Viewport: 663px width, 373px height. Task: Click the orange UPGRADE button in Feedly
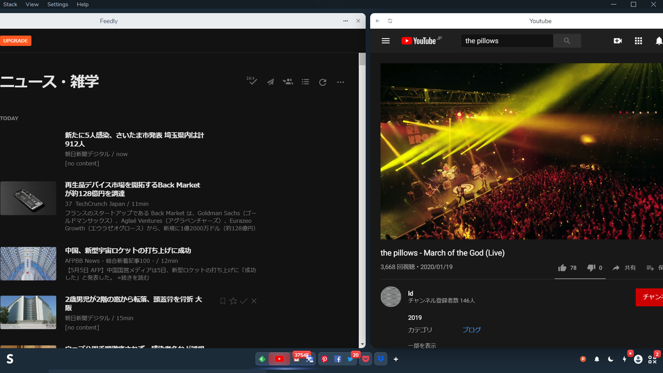coord(15,41)
